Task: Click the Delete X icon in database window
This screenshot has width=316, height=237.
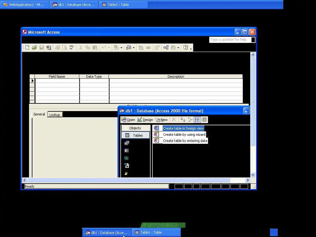Action: [x=174, y=120]
